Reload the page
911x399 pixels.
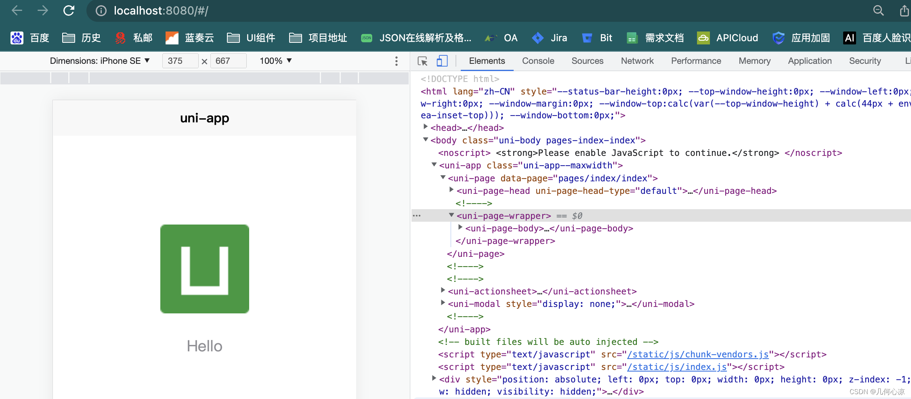pos(69,10)
